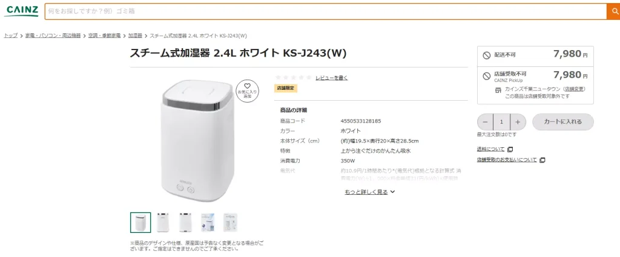
Task: Click the star rating icons
Action: (x=294, y=77)
